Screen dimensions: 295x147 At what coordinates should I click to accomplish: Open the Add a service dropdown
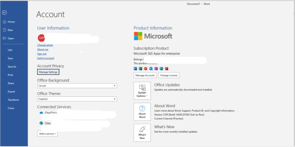click(47, 134)
